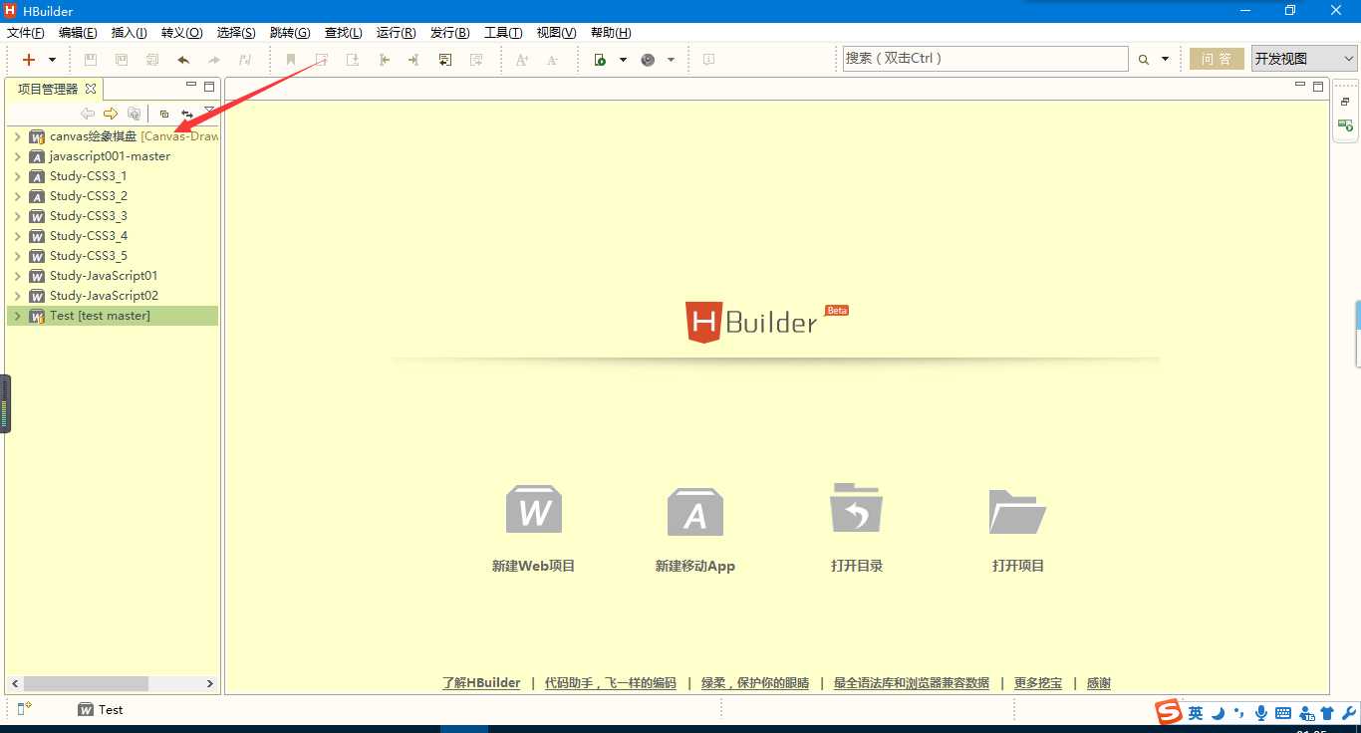Click the gray round icon left of the tip icon
This screenshot has width=1361, height=733.
click(x=648, y=60)
